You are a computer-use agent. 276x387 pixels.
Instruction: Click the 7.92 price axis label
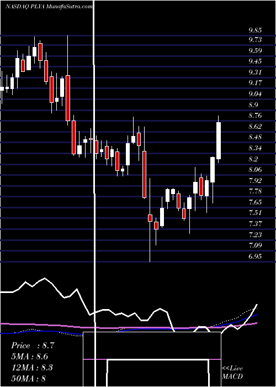click(x=255, y=180)
